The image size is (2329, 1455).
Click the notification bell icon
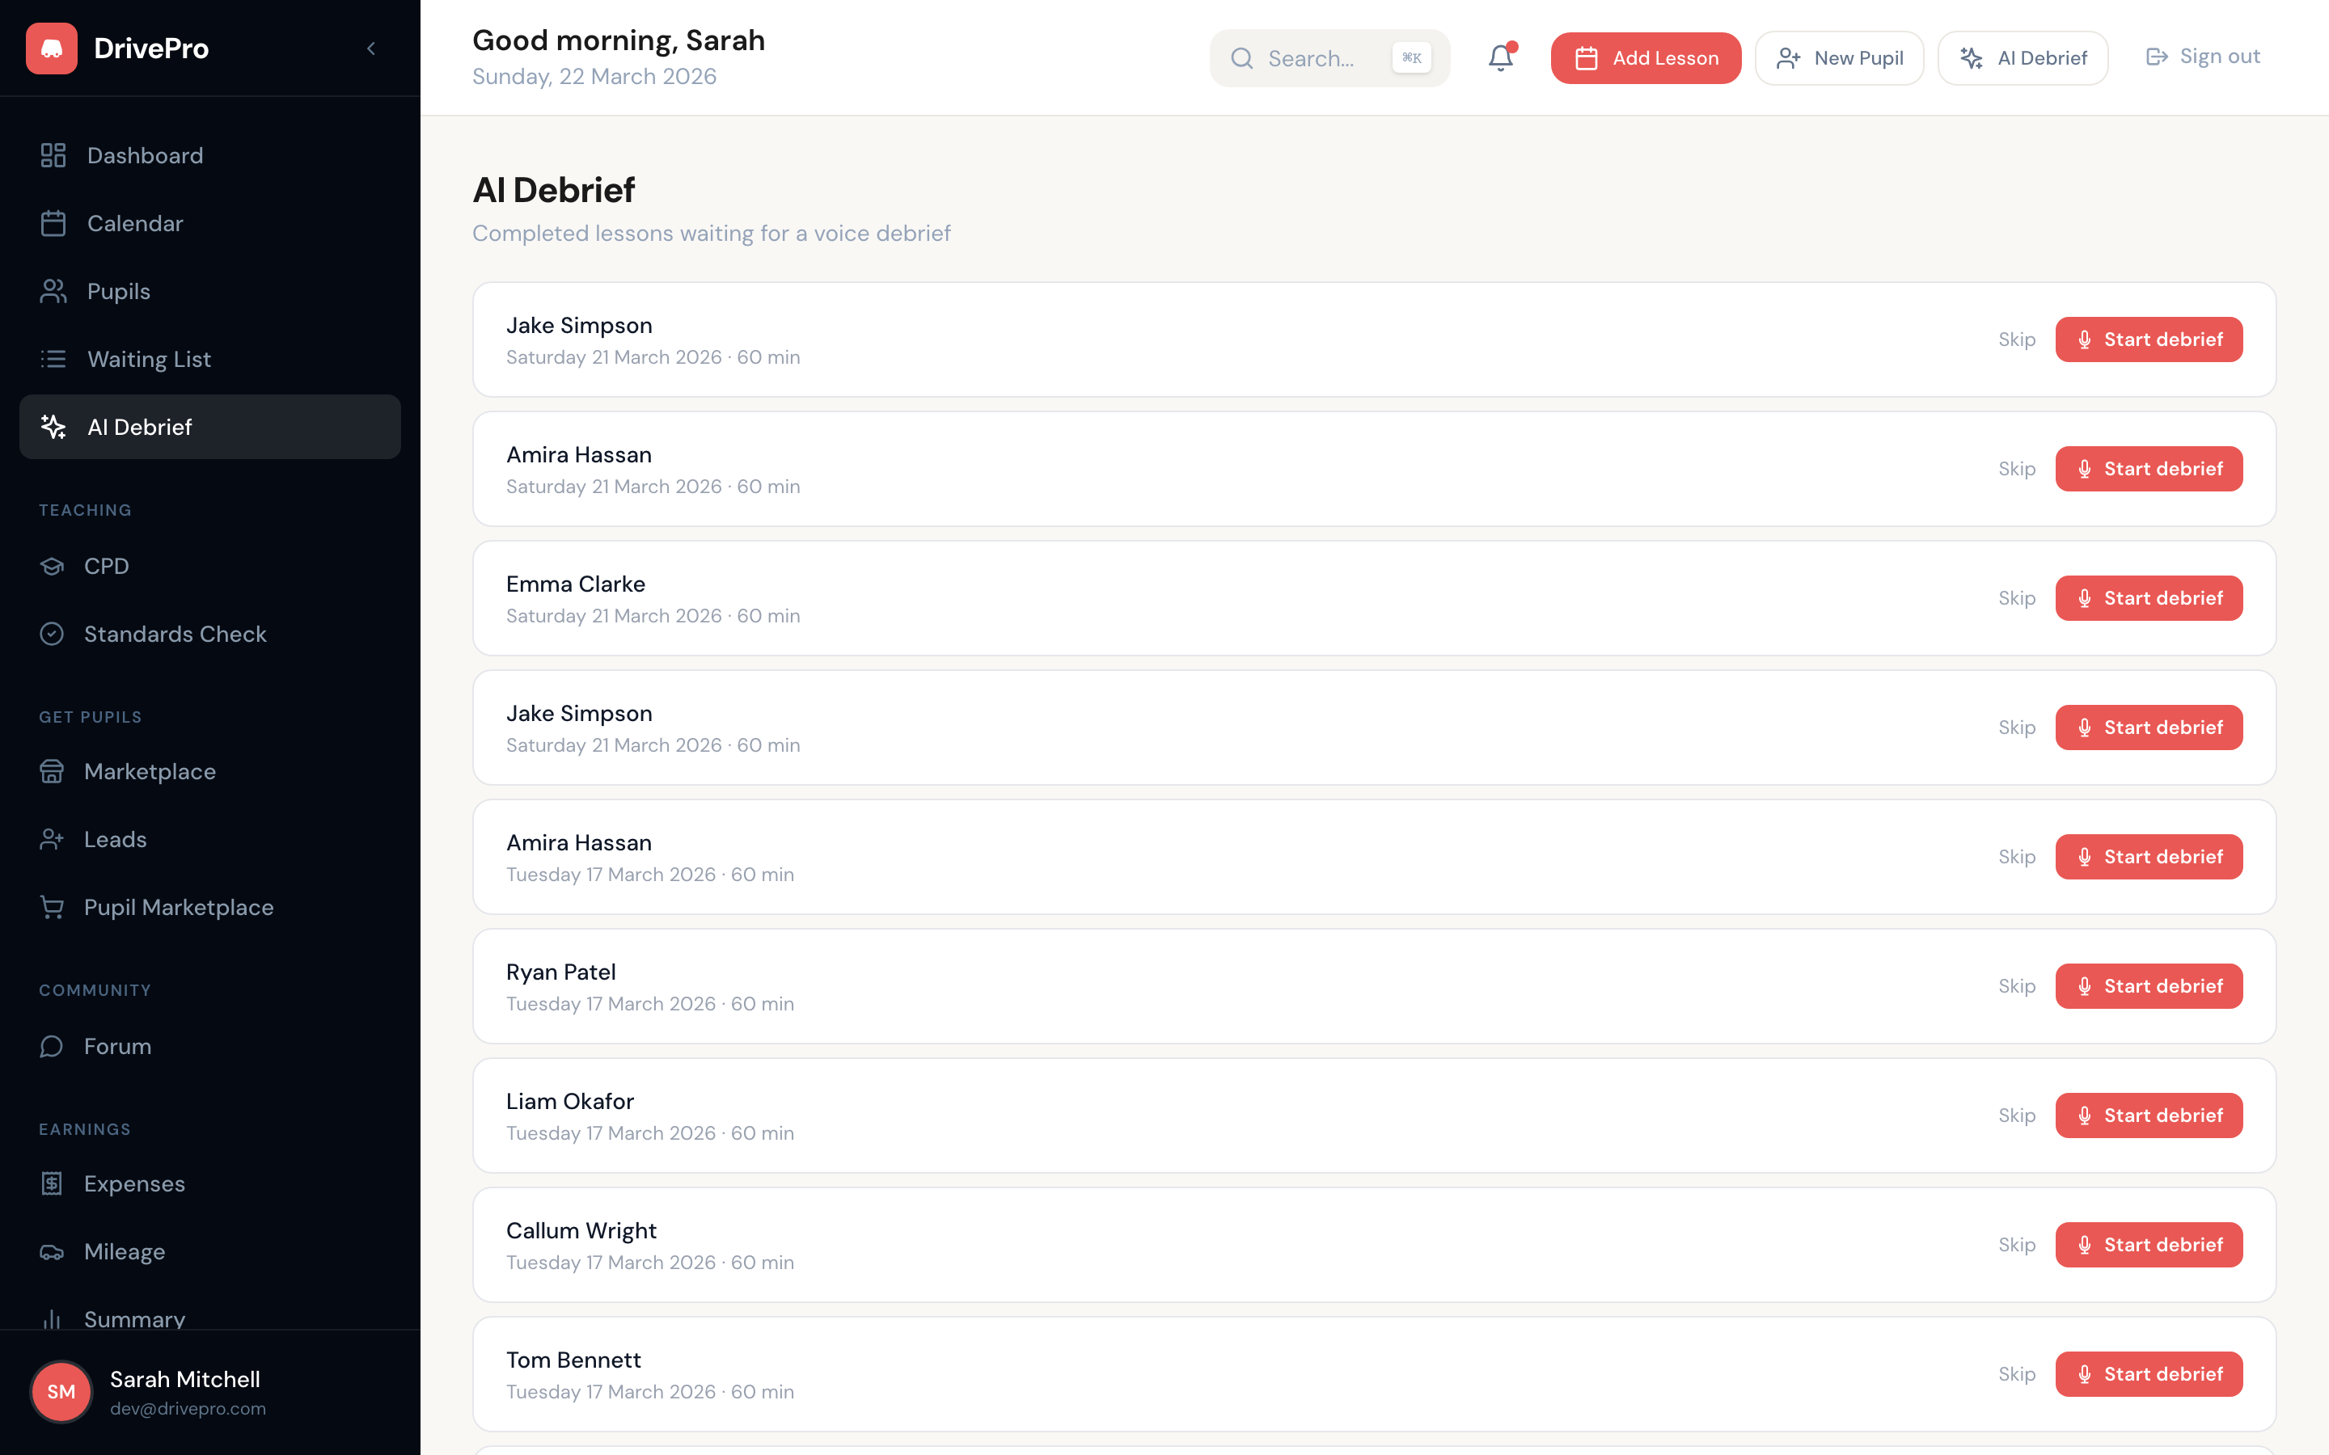click(1500, 57)
